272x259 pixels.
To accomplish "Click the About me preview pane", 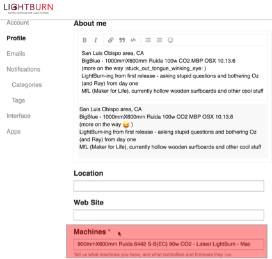I will (x=173, y=131).
